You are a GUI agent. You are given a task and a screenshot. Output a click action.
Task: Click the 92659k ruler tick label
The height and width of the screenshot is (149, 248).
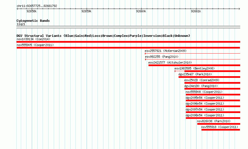pos(86,11)
